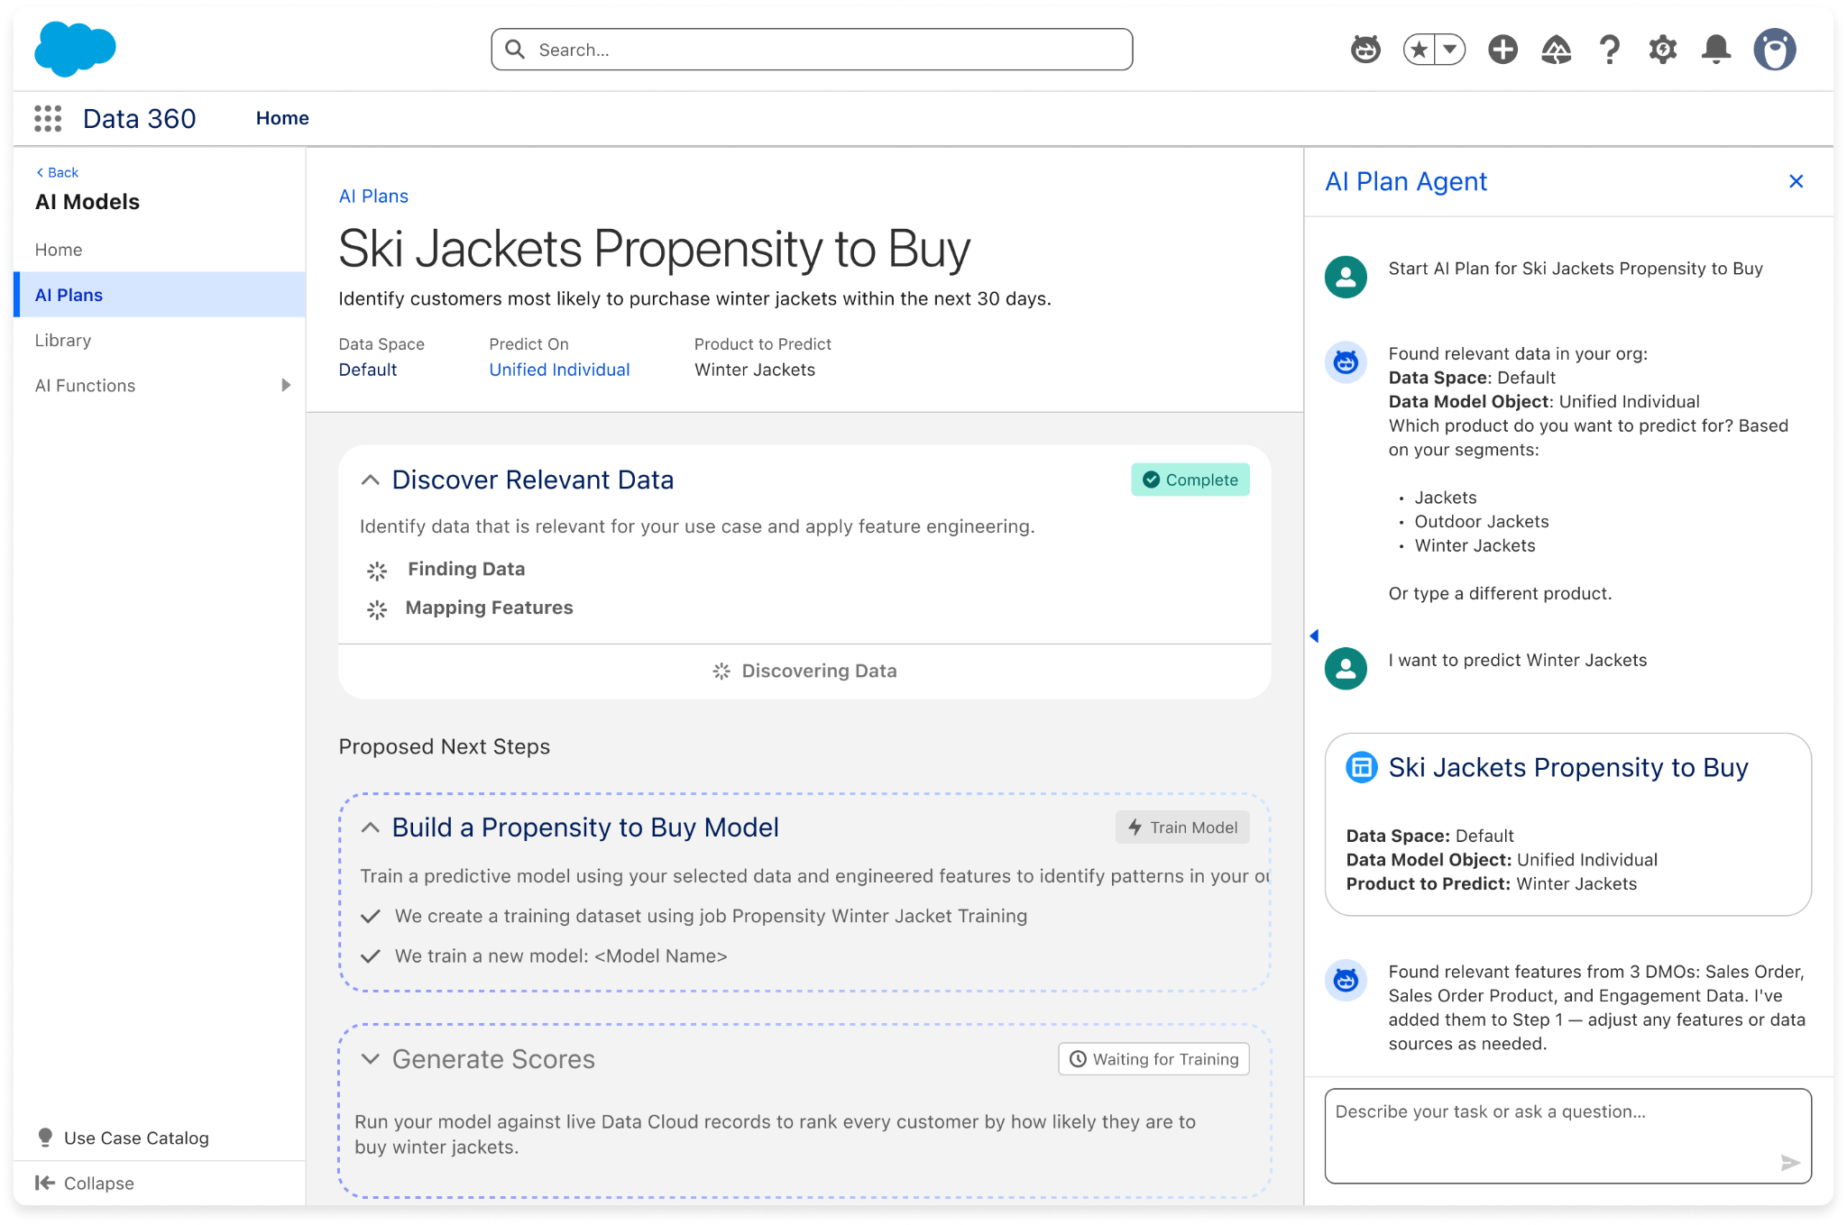Open the Unified Individual link

pyautogui.click(x=559, y=370)
